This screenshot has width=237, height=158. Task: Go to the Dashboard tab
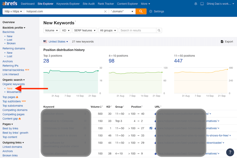pos(28,4)
